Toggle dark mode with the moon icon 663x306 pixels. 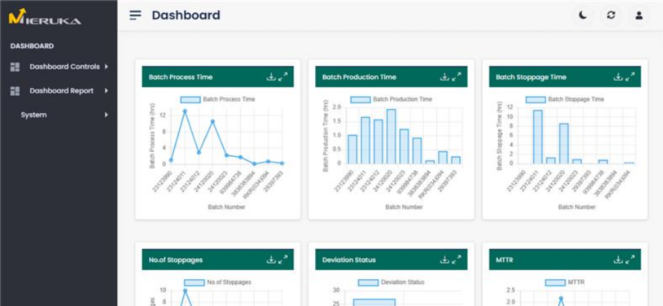tap(582, 15)
